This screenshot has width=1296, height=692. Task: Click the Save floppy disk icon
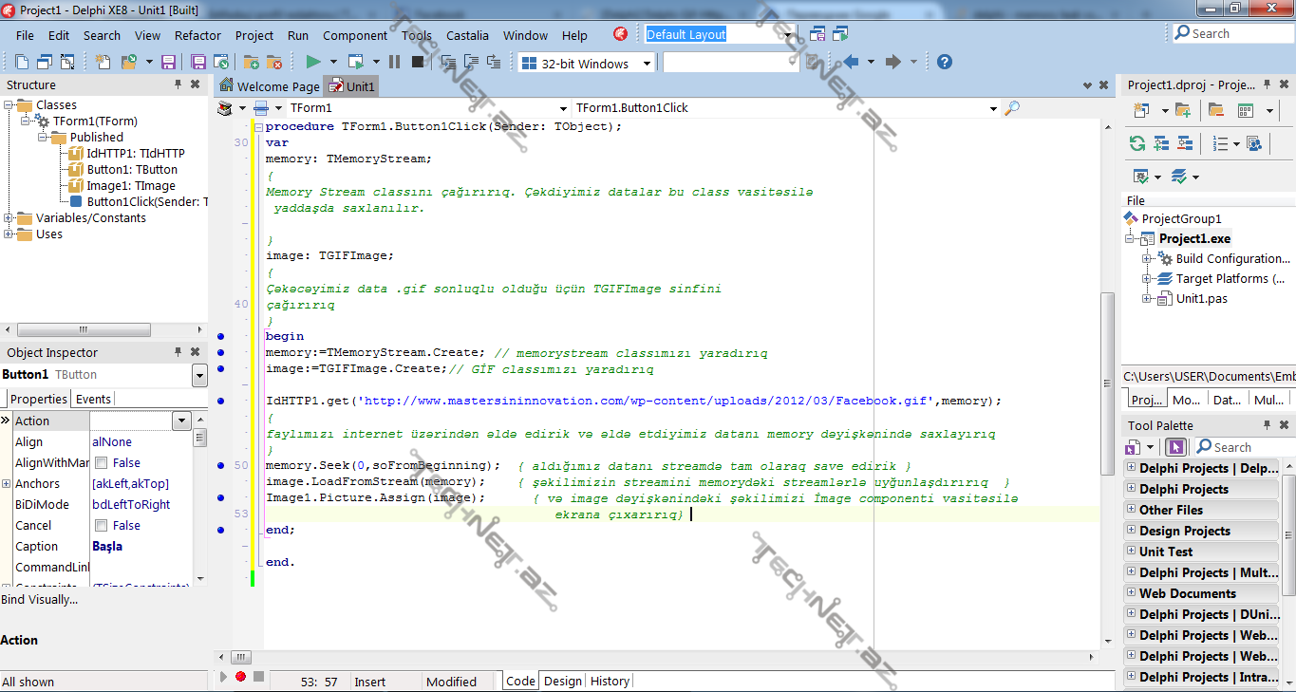pyautogui.click(x=168, y=63)
